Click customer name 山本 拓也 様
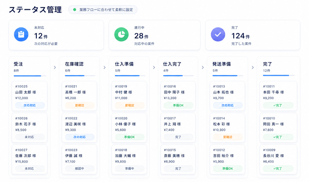Image resolution: width=309 pixels, height=182 pixels. (223, 92)
